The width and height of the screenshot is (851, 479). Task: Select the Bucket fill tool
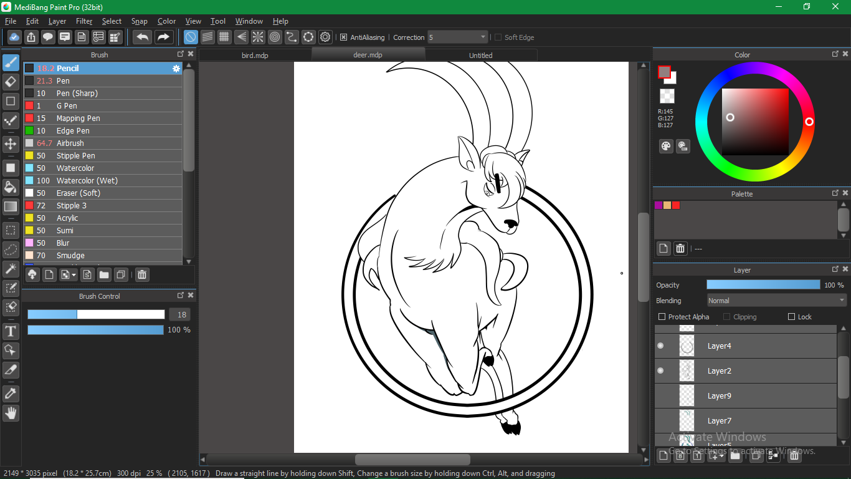(x=11, y=187)
